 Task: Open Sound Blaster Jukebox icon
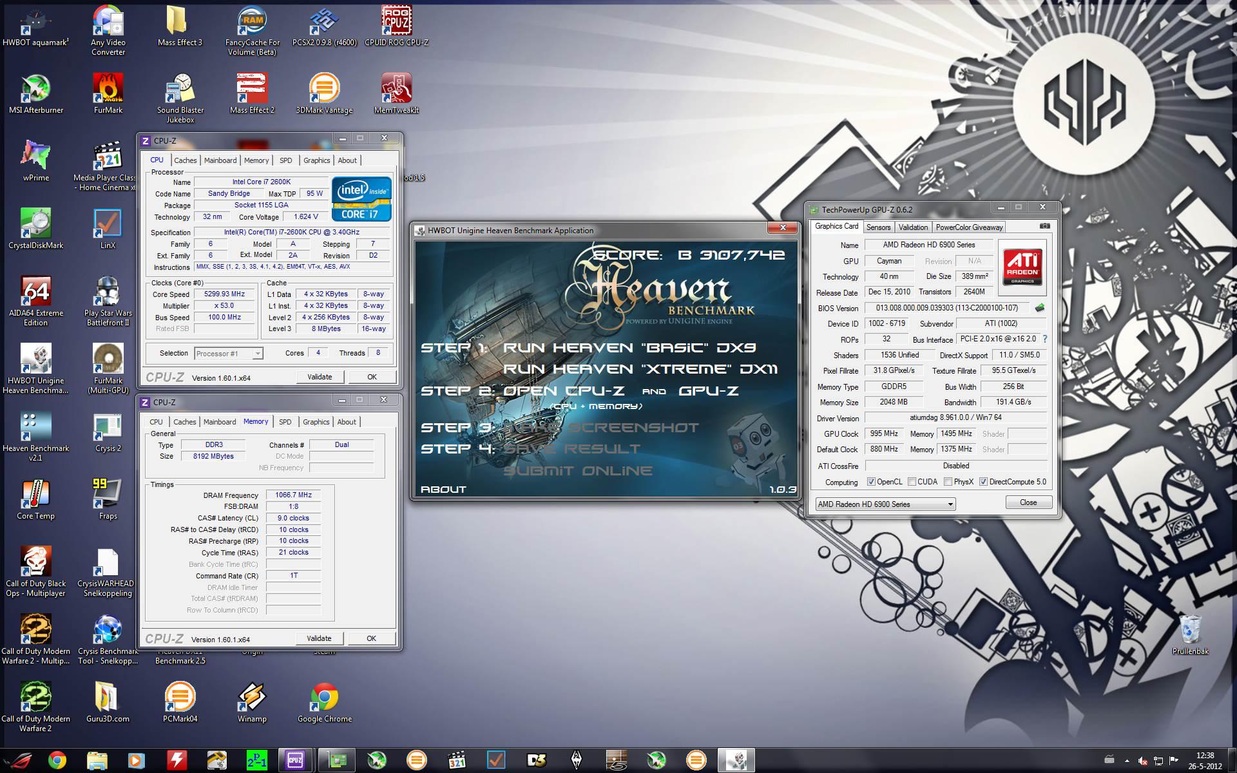pos(180,98)
